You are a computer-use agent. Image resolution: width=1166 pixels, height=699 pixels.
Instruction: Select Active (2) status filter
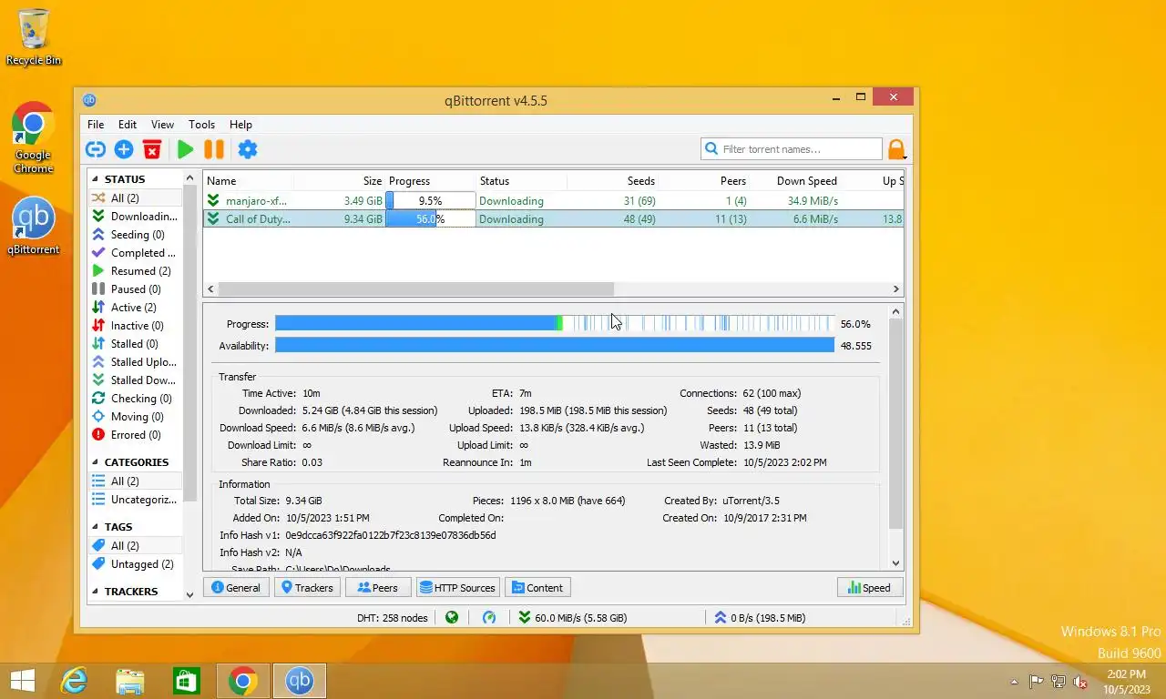click(135, 307)
